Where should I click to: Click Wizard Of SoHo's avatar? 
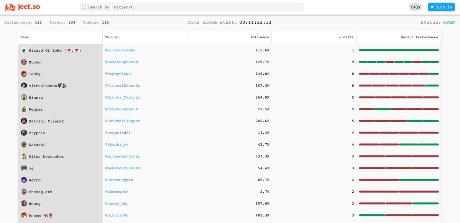point(24,50)
